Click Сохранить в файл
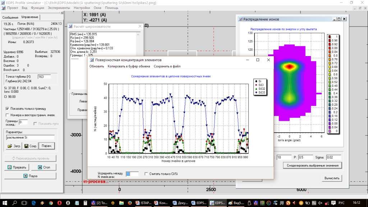This screenshot has width=368, height=207. coord(167,66)
